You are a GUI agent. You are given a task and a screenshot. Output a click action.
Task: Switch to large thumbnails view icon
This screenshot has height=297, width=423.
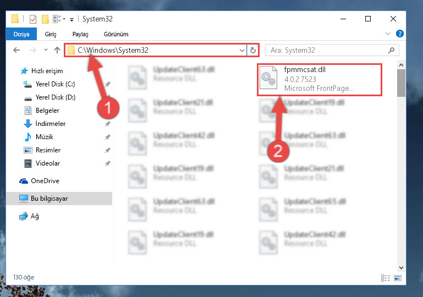click(x=398, y=278)
